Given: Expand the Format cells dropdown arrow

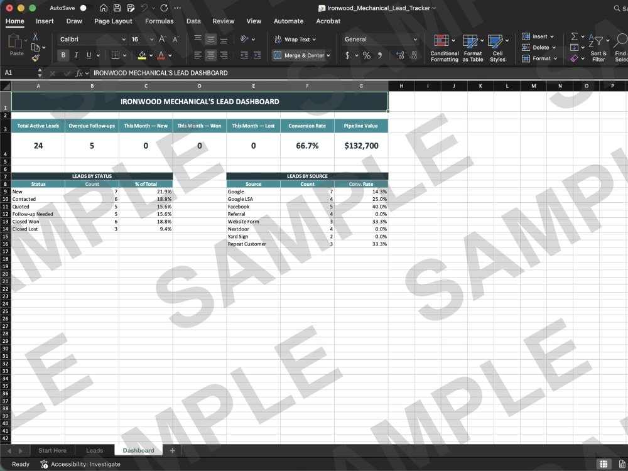Looking at the screenshot, I should pyautogui.click(x=556, y=58).
